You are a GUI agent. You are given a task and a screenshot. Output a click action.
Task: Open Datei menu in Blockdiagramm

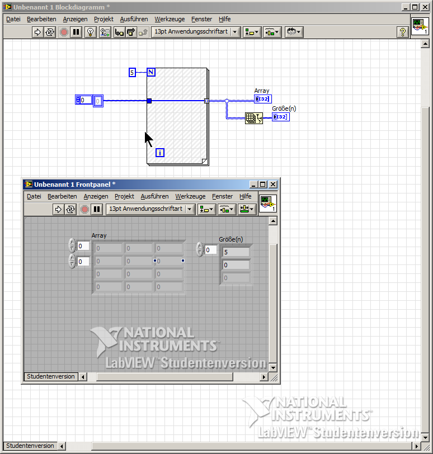click(x=13, y=19)
